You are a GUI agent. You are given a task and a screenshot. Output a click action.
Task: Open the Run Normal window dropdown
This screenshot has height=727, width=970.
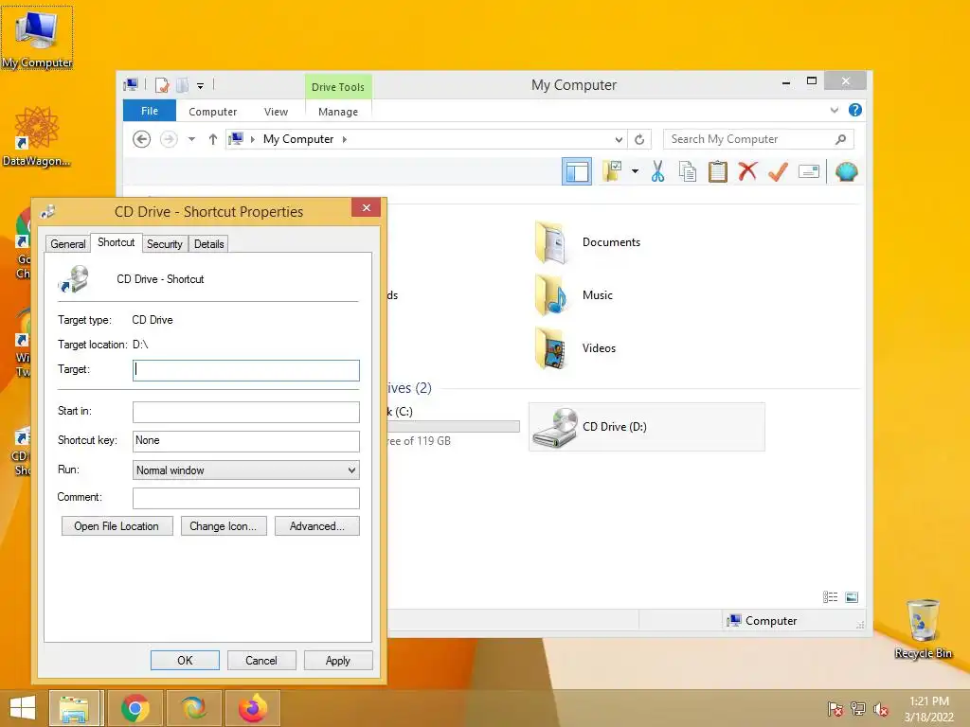tap(246, 470)
